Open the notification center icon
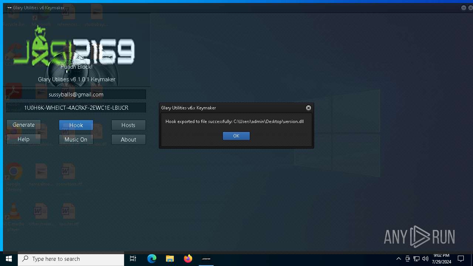 pos(461,259)
